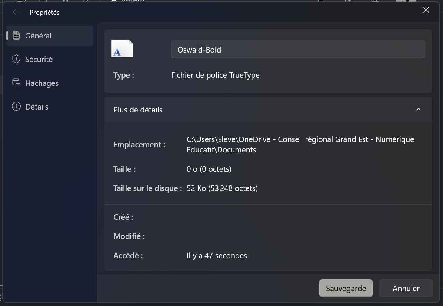The width and height of the screenshot is (443, 306).
Task: Click the Hachages hash icon
Action: [16, 83]
